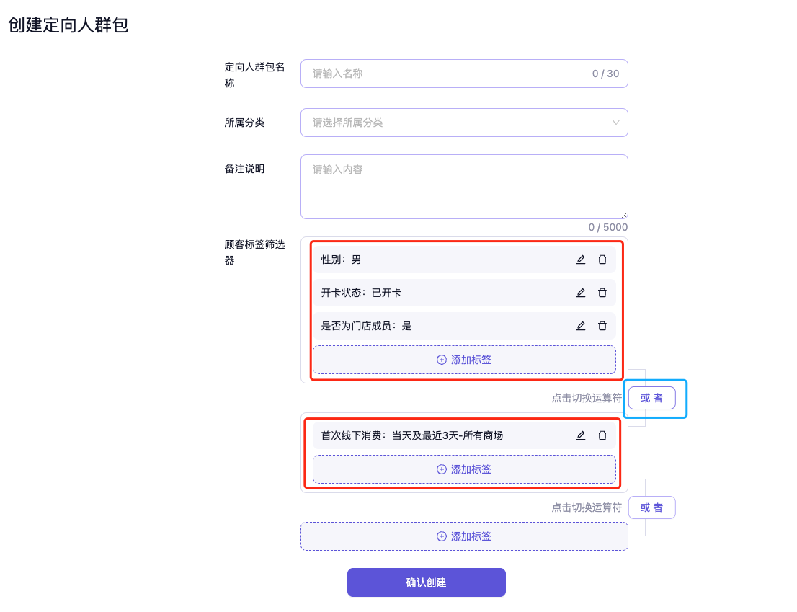Edit the 首次线下消费 tag
The width and height of the screenshot is (797, 612).
[581, 435]
